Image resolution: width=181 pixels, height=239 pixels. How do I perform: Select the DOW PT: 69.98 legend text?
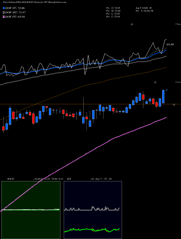pos(15,17)
